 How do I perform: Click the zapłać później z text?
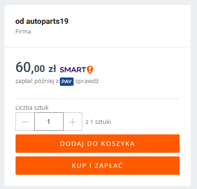tap(37, 81)
